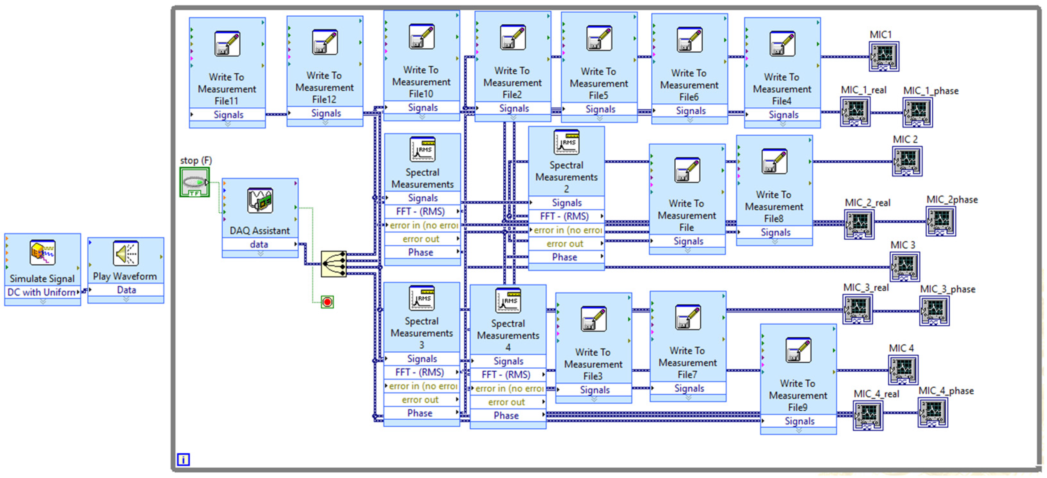1047x478 pixels.
Task: Click the Play Waveform speaker icon
Action: coord(126,254)
